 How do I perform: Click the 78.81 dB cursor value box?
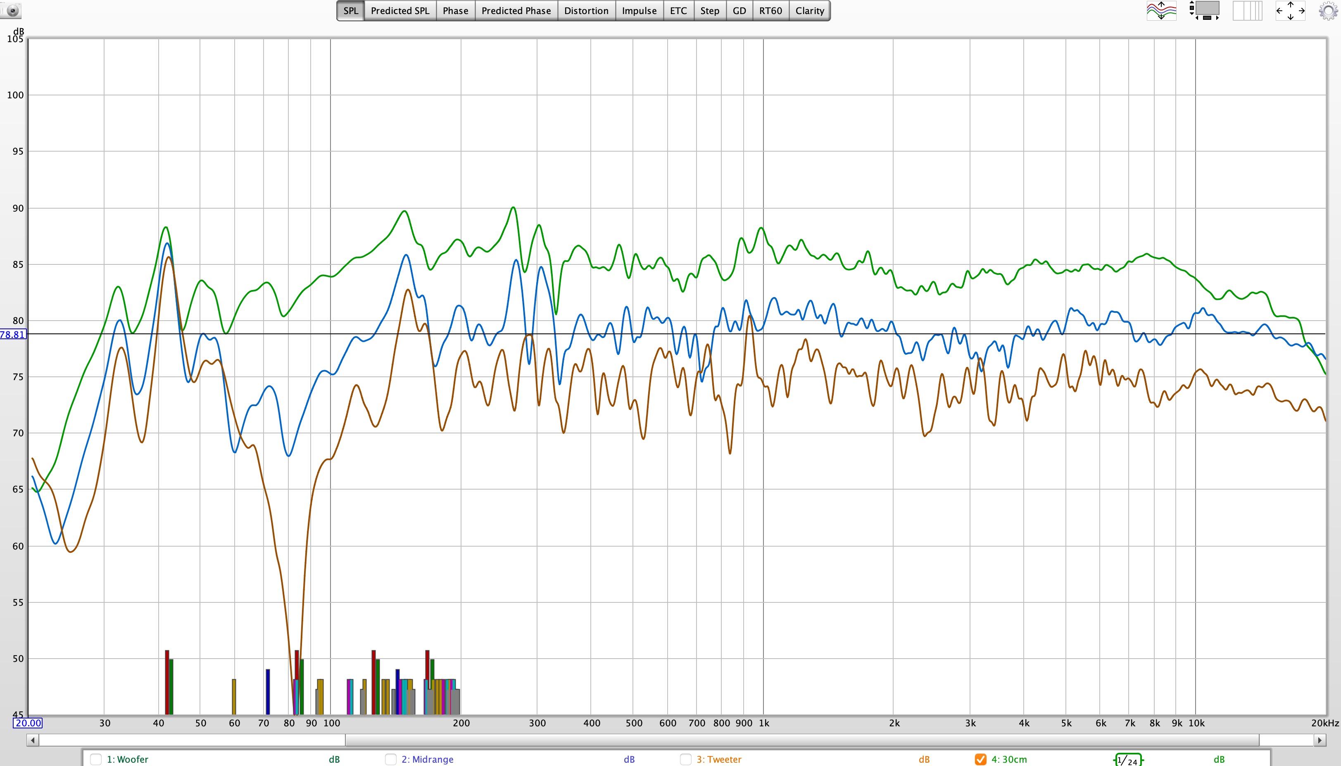pyautogui.click(x=13, y=334)
